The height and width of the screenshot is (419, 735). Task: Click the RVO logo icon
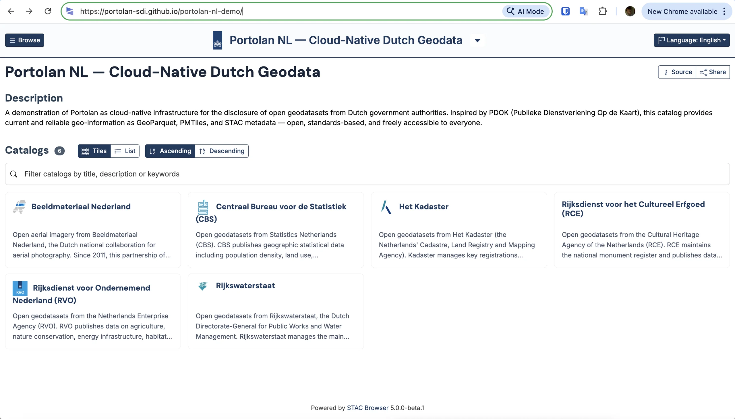tap(20, 288)
